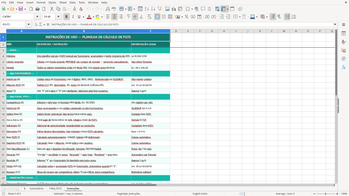Run the spelling check
The width and height of the screenshot is (349, 196).
[x=114, y=9]
